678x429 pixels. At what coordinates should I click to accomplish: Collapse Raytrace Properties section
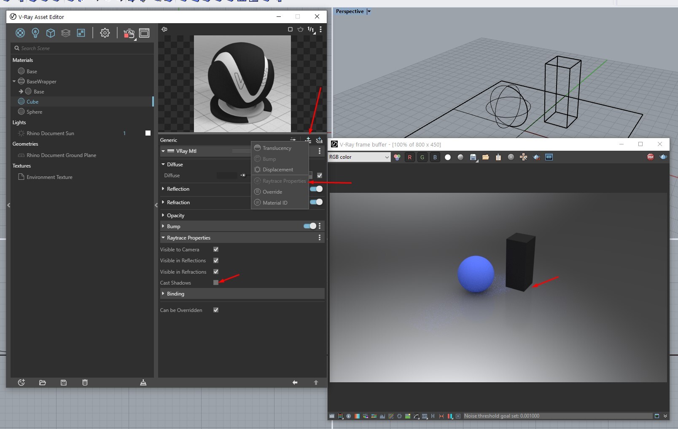[163, 237]
